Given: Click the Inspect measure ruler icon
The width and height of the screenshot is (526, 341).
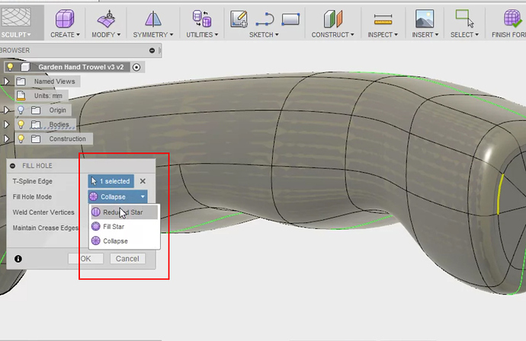Looking at the screenshot, I should pos(383,18).
